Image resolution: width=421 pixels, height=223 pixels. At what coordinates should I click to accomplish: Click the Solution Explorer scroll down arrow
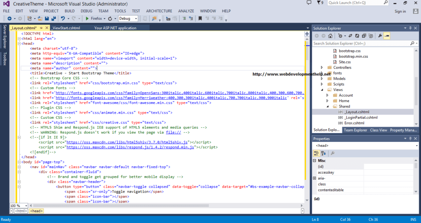(416, 124)
